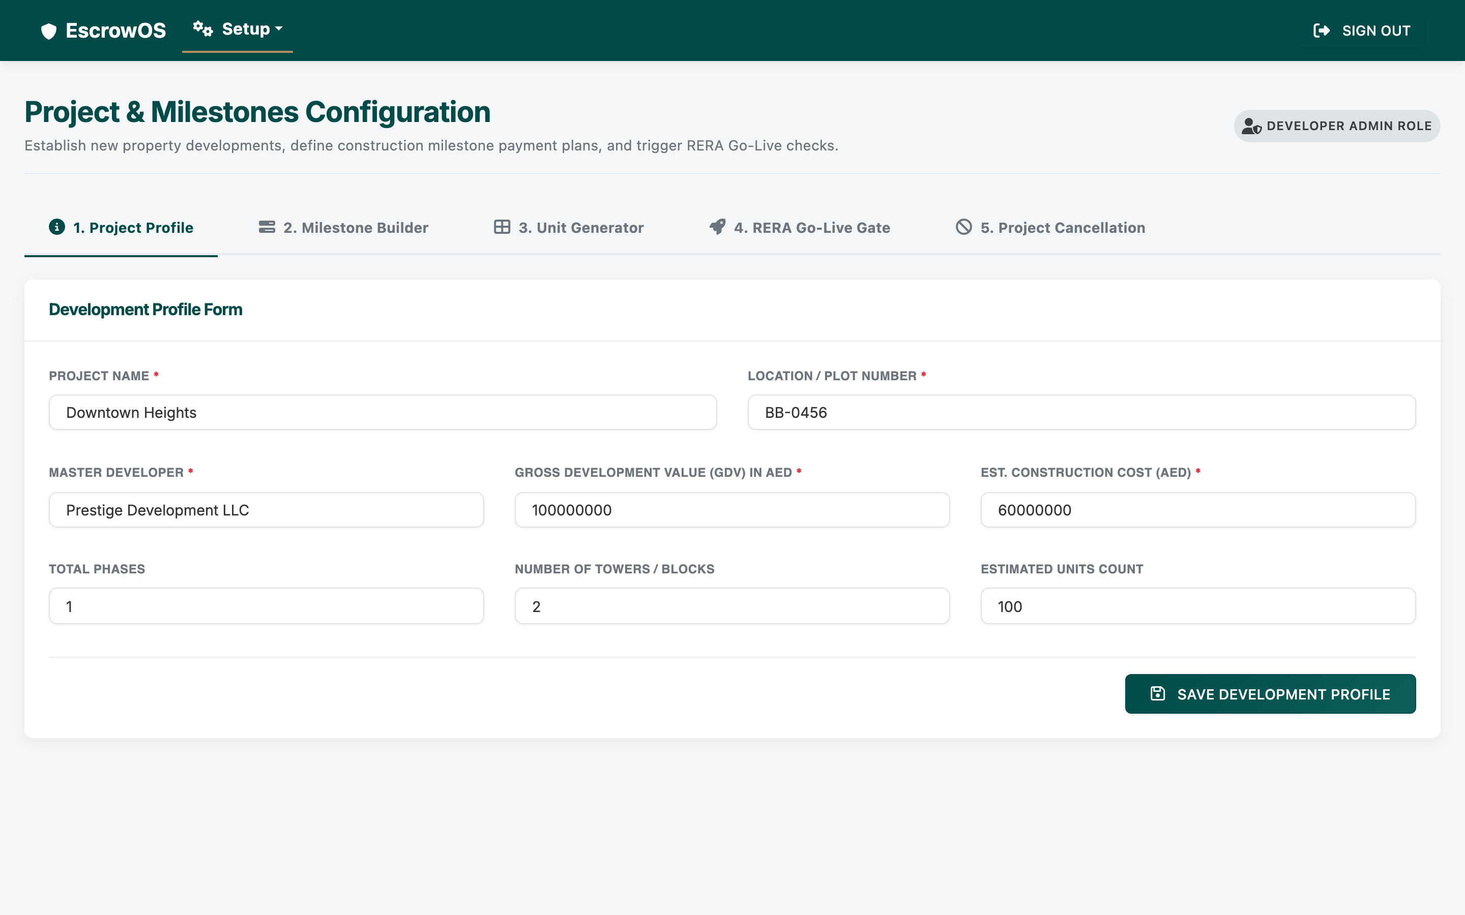Focus the Master Developer input field
Image resolution: width=1465 pixels, height=915 pixels.
(x=267, y=510)
